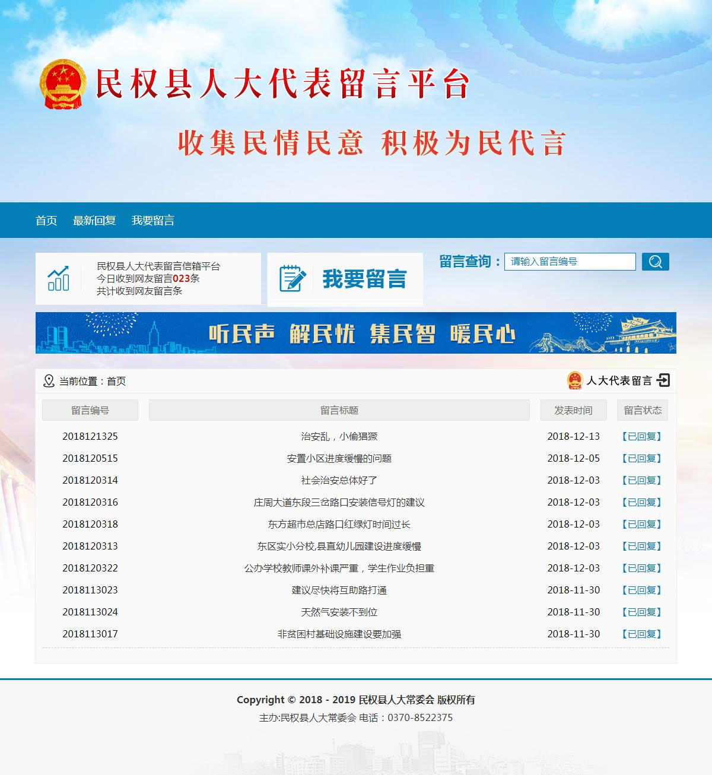Click the location pin beside 当前位置
Image resolution: width=712 pixels, height=775 pixels.
[49, 382]
